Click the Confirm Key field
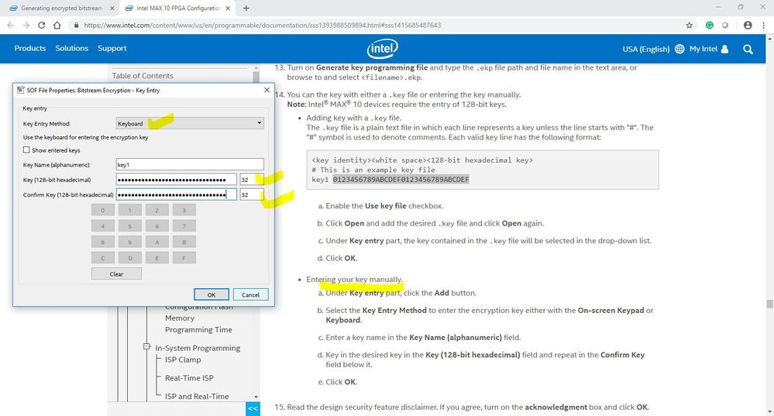 tap(176, 194)
